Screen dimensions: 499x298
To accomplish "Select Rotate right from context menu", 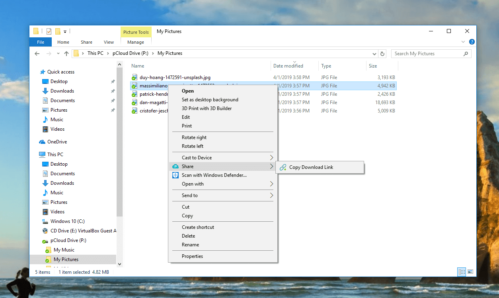I will (x=194, y=137).
